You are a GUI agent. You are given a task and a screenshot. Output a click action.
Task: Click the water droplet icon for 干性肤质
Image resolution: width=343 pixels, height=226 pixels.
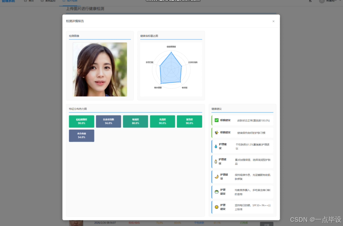coord(216,146)
